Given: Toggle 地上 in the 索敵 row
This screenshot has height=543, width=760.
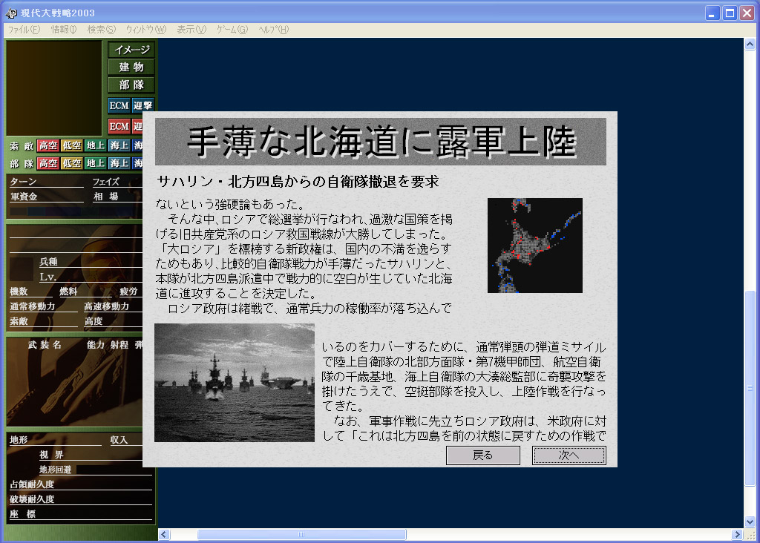Looking at the screenshot, I should pyautogui.click(x=96, y=145).
